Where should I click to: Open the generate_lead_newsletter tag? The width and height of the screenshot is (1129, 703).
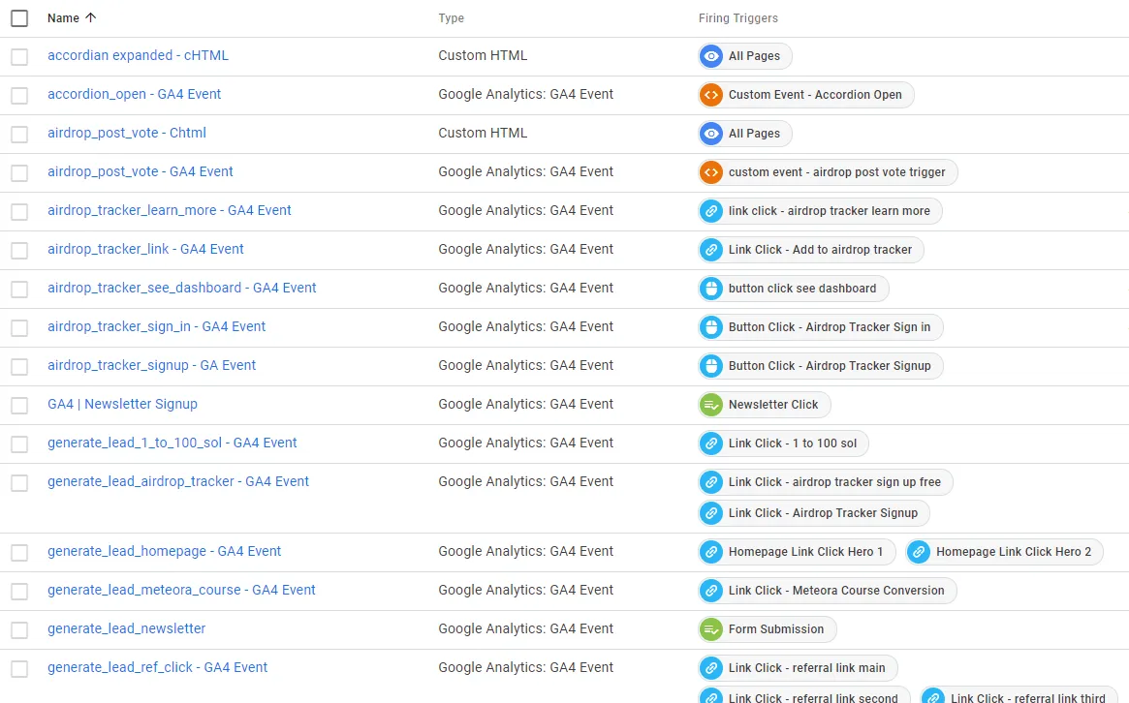click(127, 629)
